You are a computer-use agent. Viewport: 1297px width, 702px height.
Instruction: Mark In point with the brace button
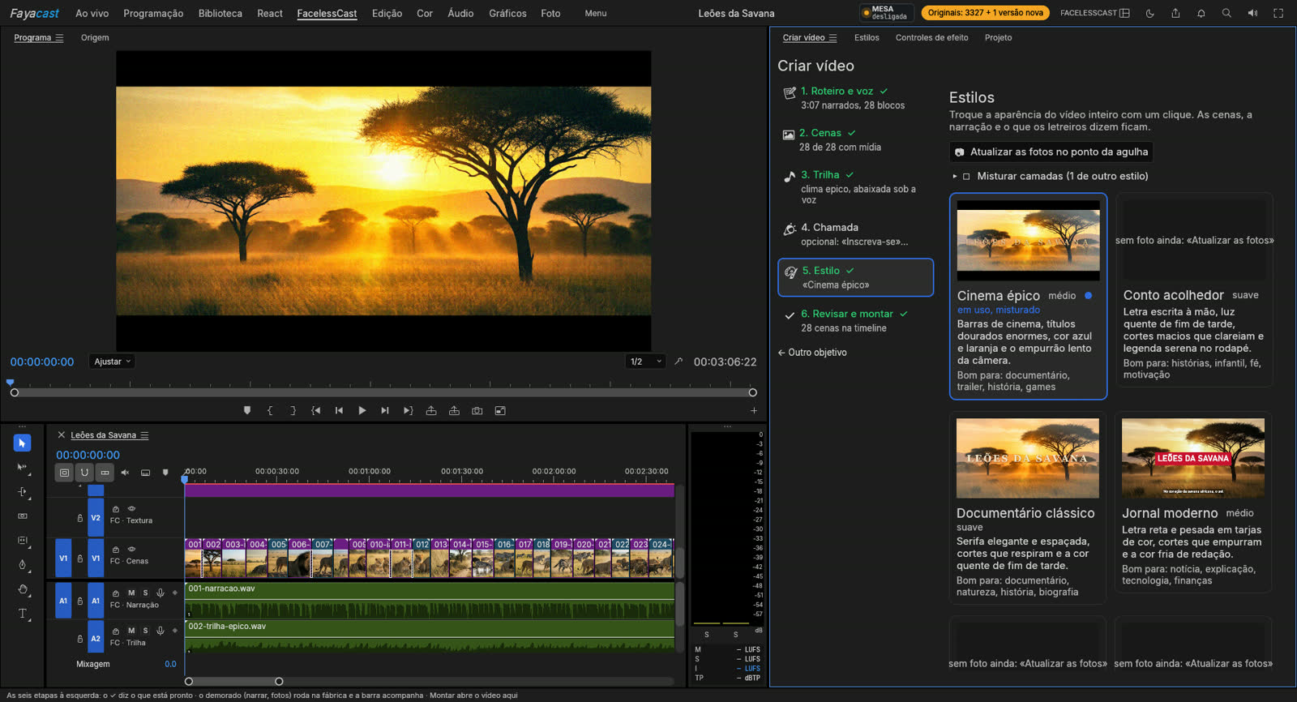(270, 410)
